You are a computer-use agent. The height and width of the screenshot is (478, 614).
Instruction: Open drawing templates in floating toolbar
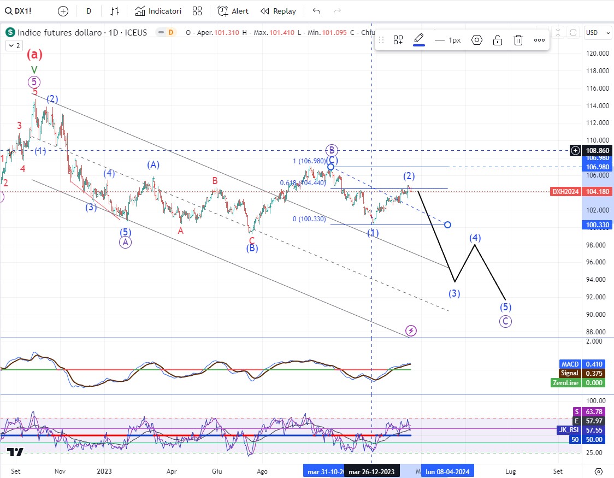coord(398,40)
